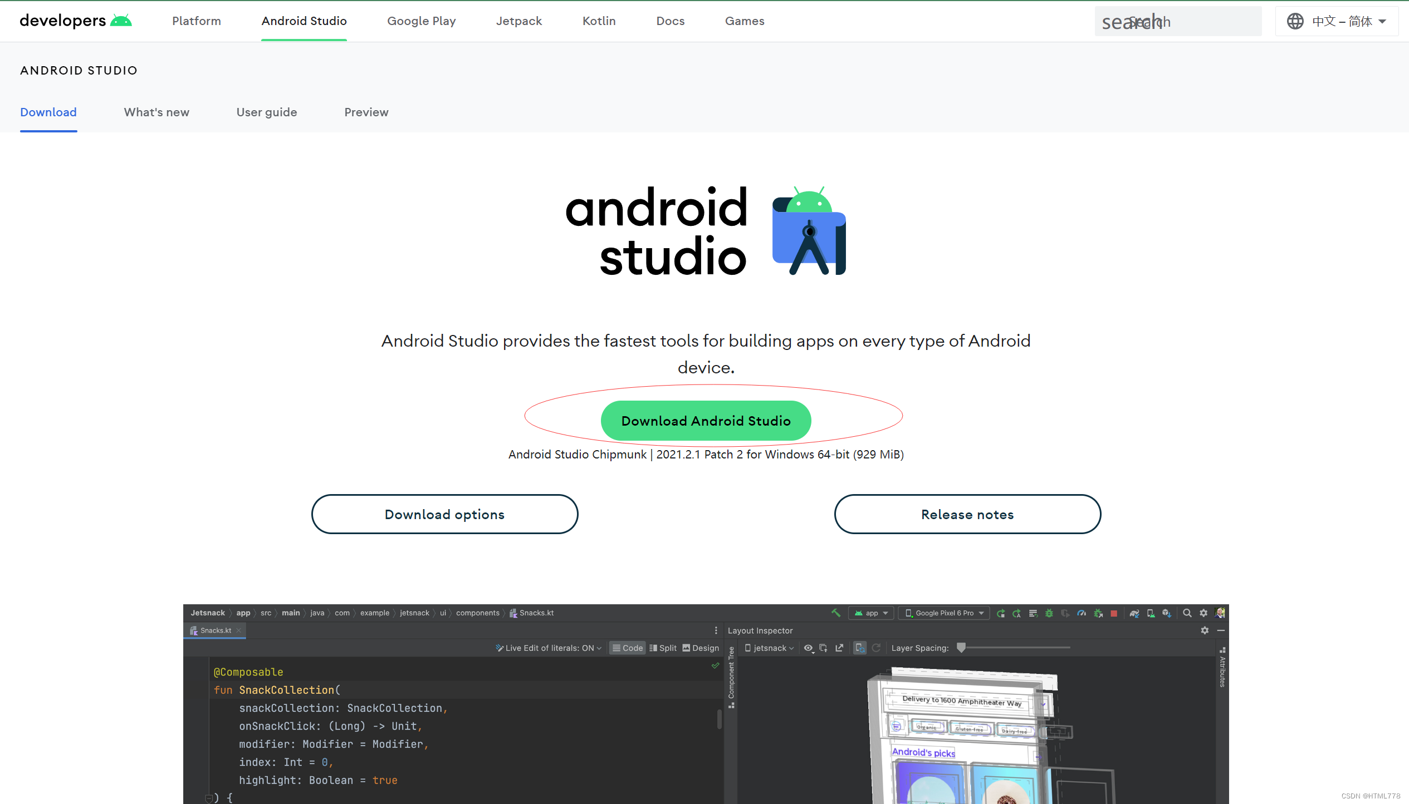Click the components breadcrumb
1409x804 pixels.
[x=478, y=613]
